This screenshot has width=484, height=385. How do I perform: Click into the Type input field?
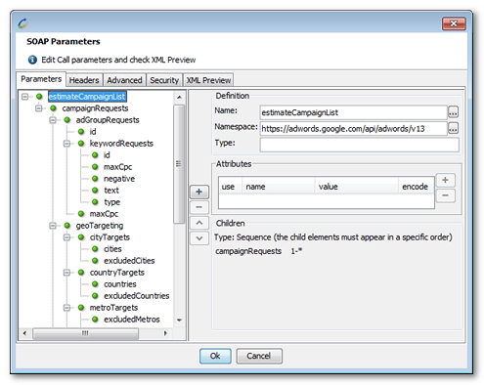(359, 145)
